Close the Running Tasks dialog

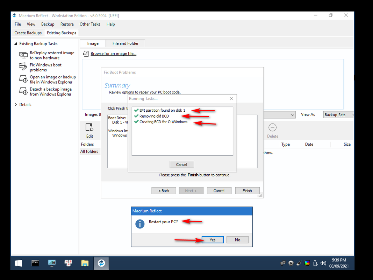click(231, 99)
